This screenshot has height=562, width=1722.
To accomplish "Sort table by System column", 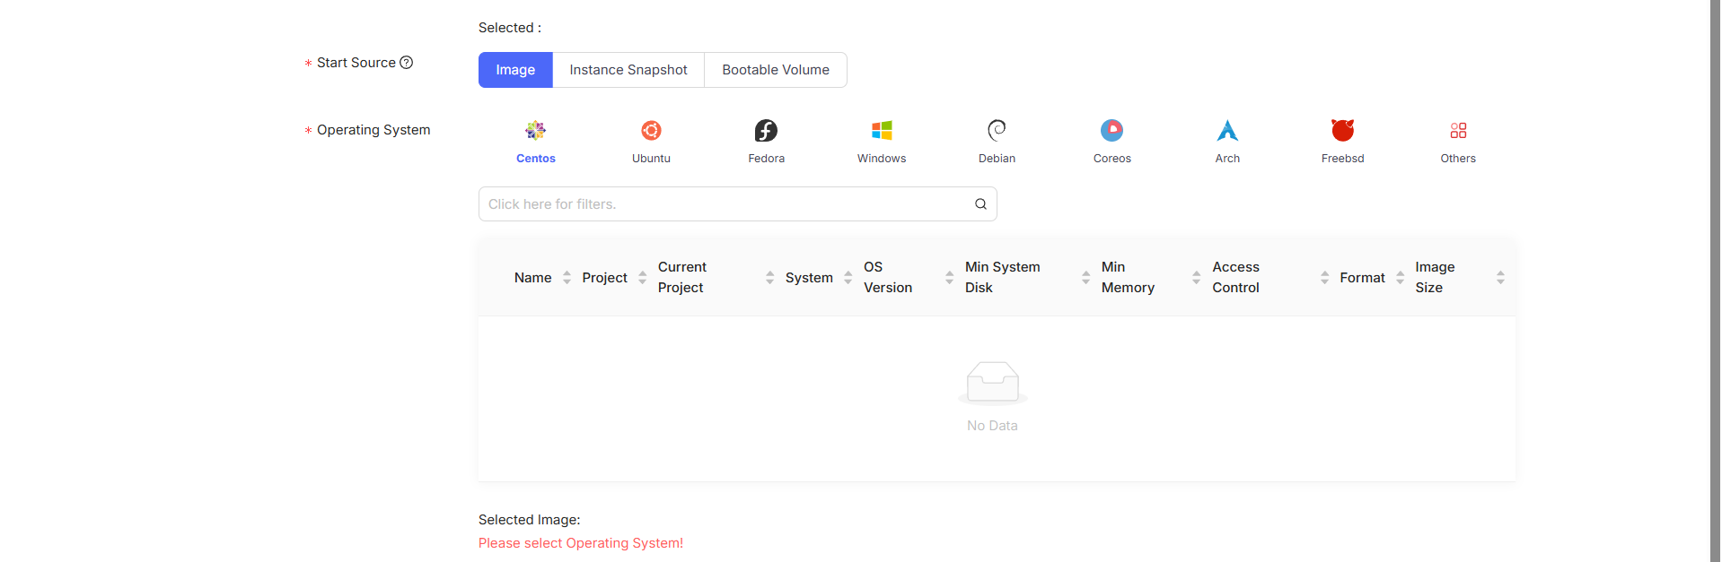I will (848, 278).
